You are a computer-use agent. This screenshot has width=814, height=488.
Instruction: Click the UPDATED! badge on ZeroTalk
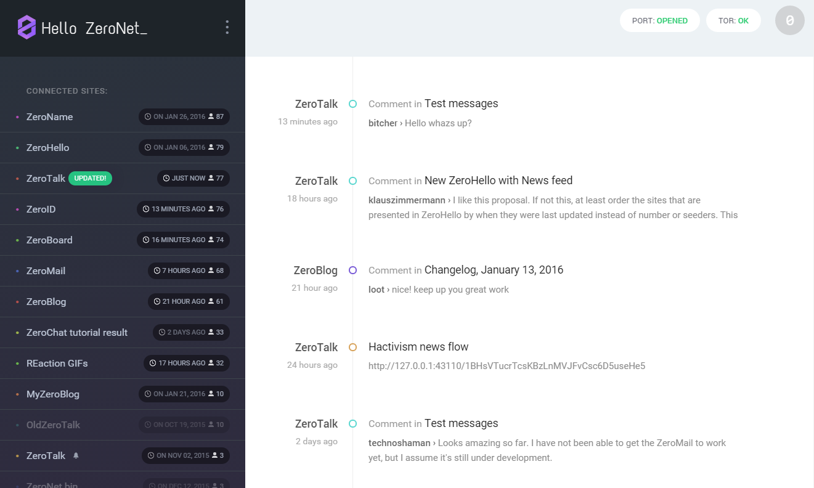coord(90,178)
